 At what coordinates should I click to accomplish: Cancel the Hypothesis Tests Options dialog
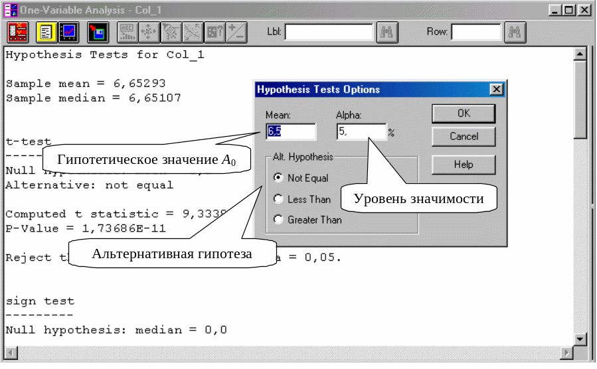(x=464, y=137)
